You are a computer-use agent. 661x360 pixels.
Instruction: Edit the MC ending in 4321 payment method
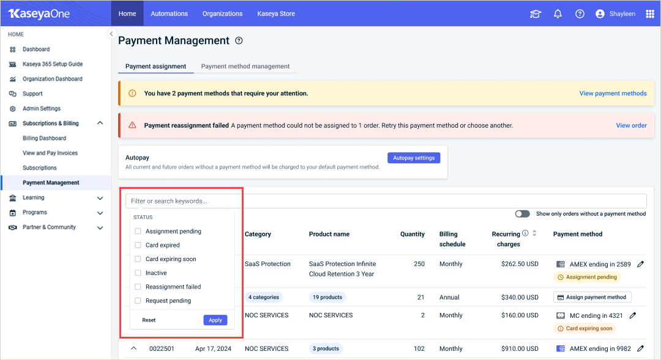click(633, 315)
